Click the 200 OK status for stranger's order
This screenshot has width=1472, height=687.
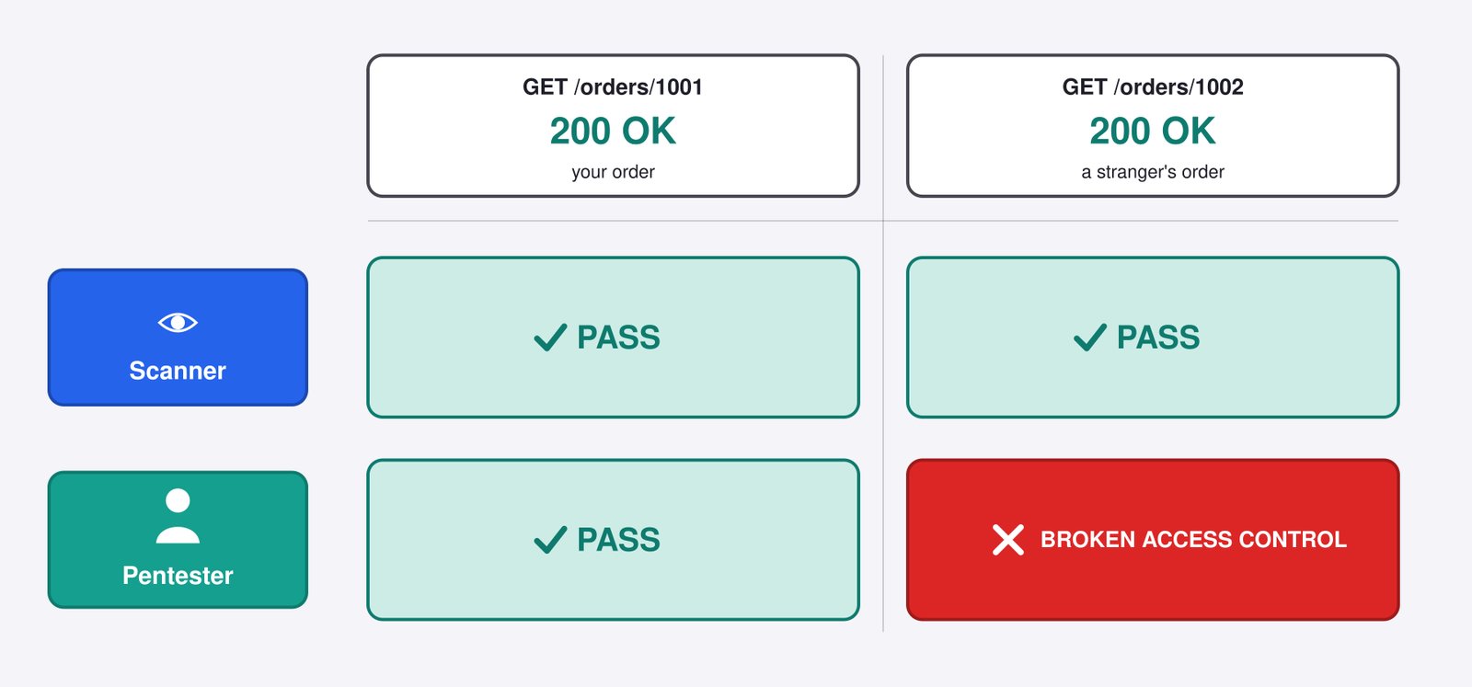click(x=1153, y=131)
